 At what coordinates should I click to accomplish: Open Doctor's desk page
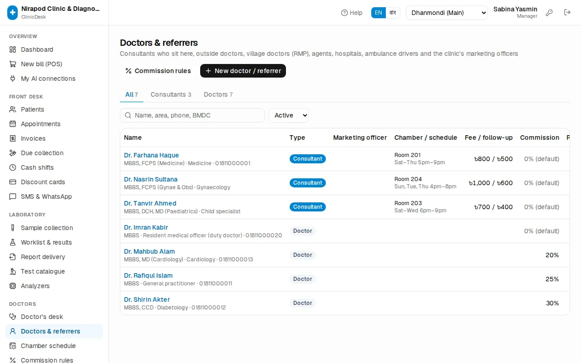pos(54,317)
